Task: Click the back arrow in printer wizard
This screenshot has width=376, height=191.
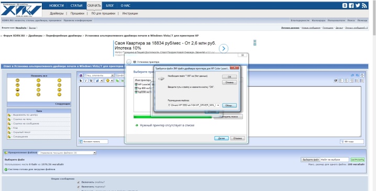Action: (129, 62)
